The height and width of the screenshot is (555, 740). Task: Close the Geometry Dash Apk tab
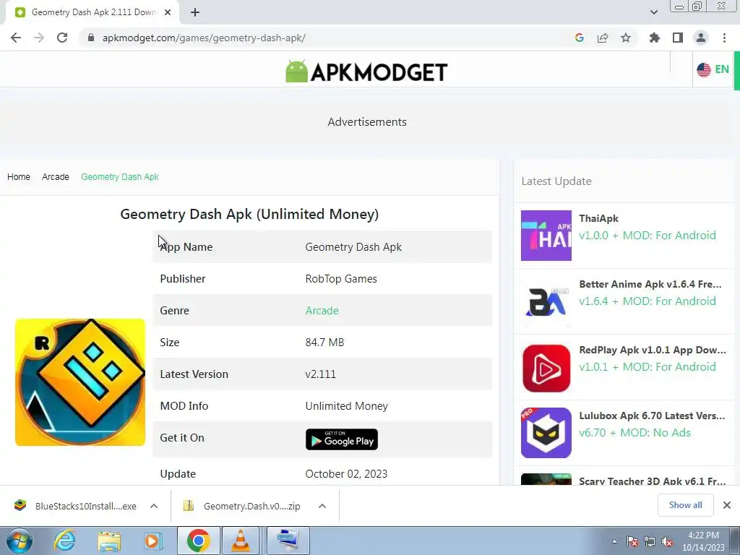point(168,12)
